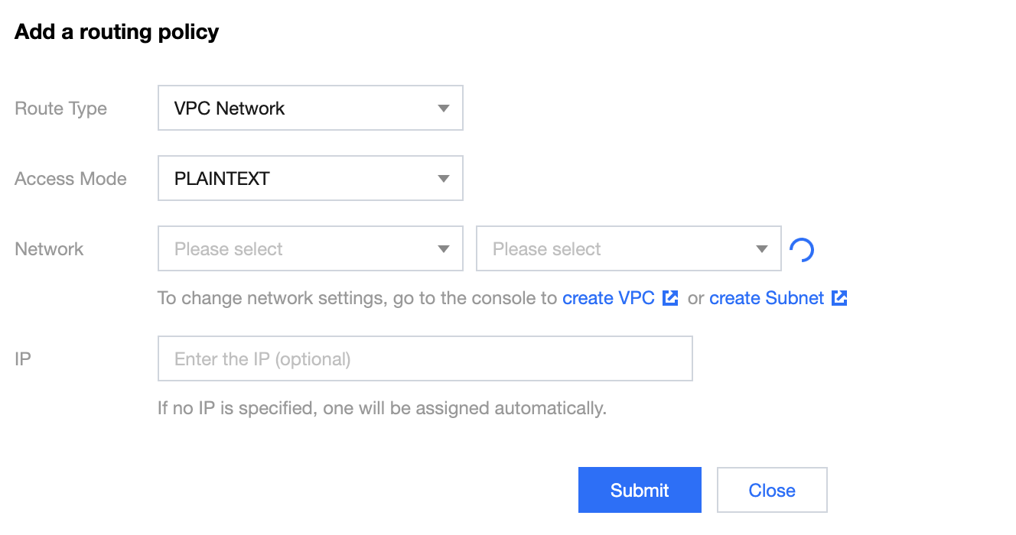Open the VPC Network route type dropdown
Viewport: 1016px width, 535px height.
[x=311, y=109]
